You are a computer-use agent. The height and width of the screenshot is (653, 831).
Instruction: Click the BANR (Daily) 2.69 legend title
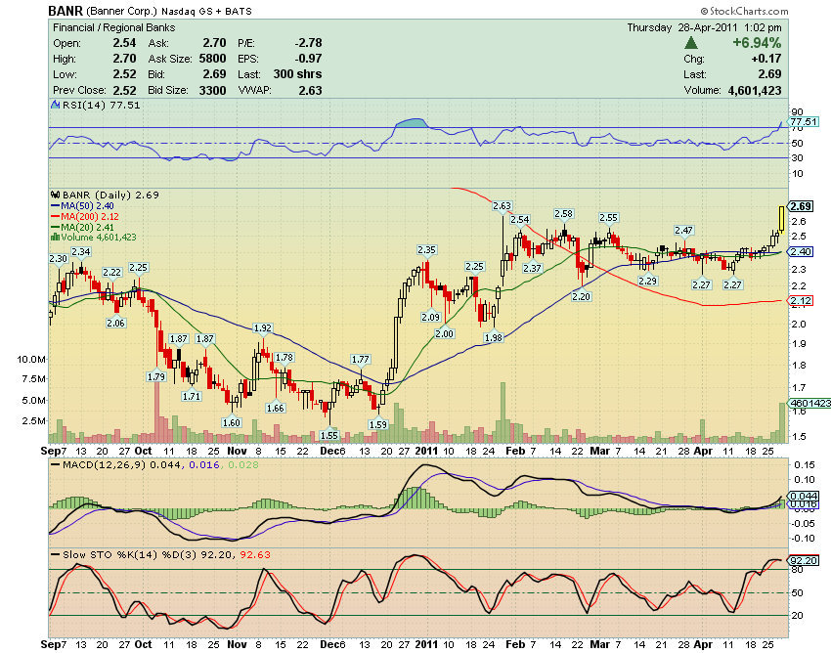click(110, 196)
